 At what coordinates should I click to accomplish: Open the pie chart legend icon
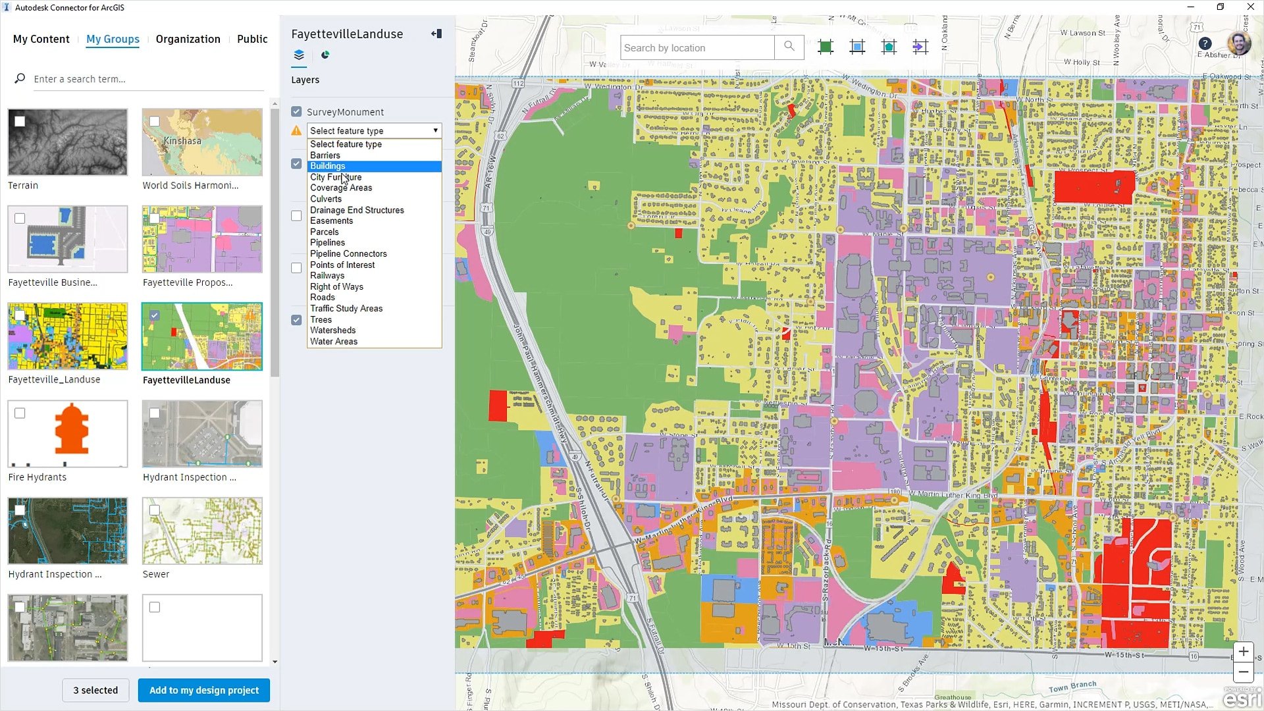325,55
